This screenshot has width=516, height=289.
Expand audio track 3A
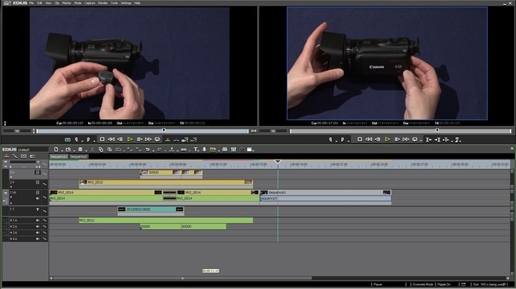(x=11, y=233)
